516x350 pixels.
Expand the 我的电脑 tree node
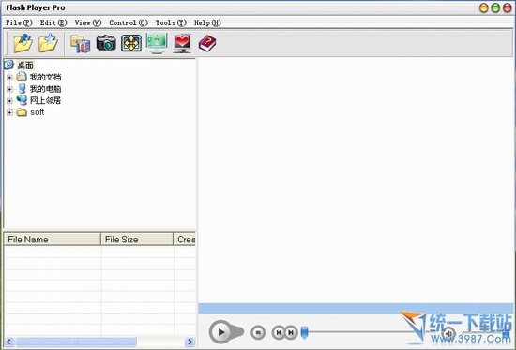click(9, 89)
